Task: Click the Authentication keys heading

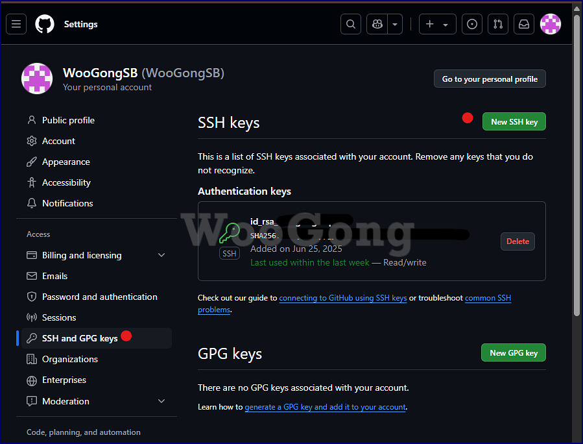Action: (x=244, y=191)
